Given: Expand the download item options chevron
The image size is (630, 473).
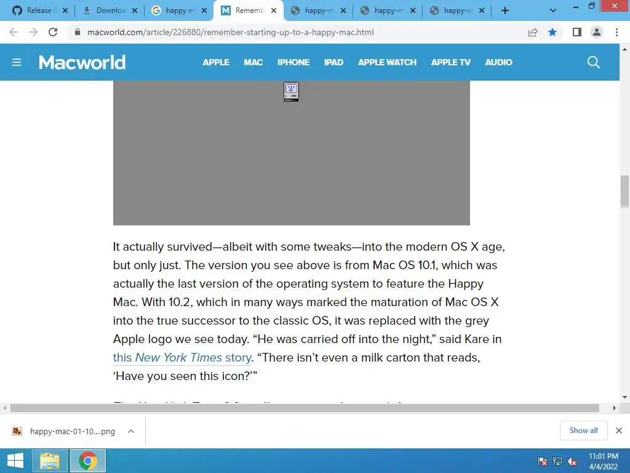Looking at the screenshot, I should (131, 431).
